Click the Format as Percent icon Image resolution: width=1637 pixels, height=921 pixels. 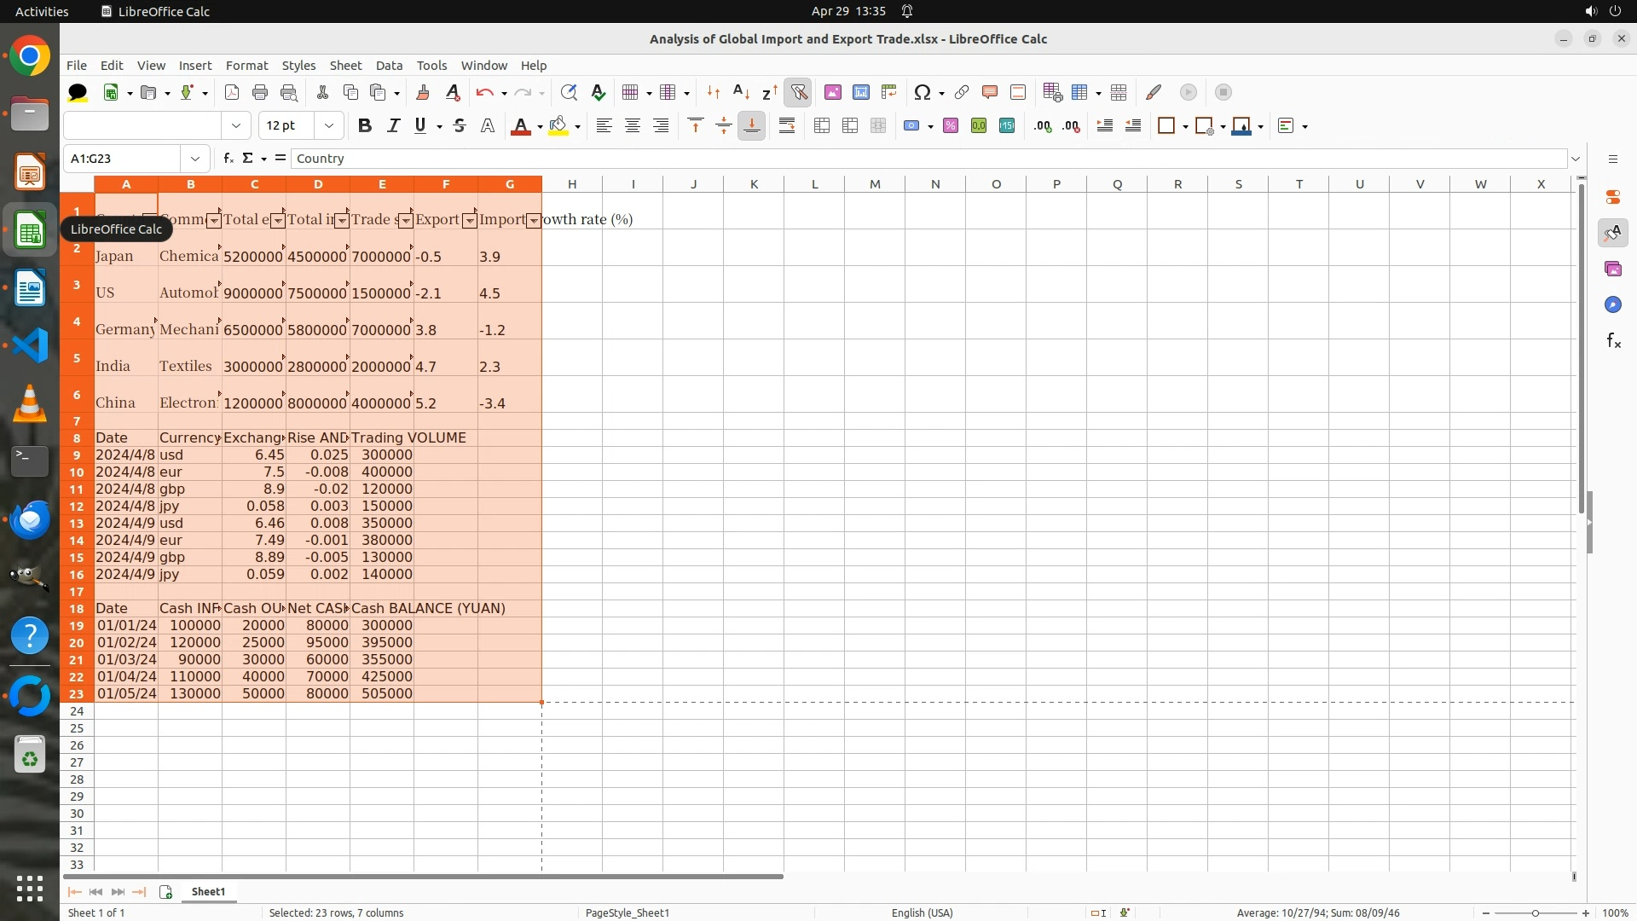pos(951,126)
